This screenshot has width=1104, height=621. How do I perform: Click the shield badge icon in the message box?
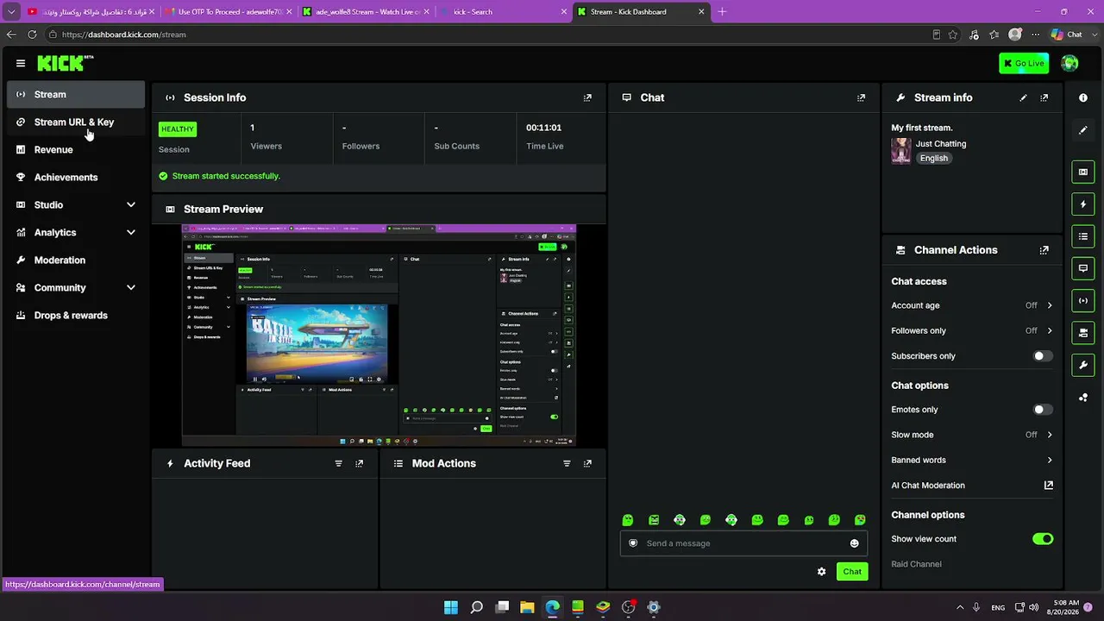(x=633, y=543)
